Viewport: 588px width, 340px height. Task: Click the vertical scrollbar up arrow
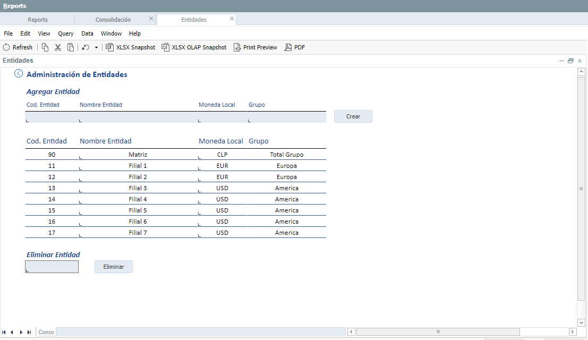(x=581, y=72)
